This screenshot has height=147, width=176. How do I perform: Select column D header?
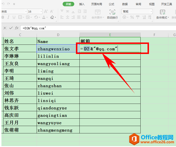(58, 35)
